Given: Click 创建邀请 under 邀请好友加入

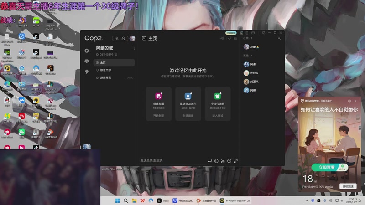Looking at the screenshot, I should [188, 116].
